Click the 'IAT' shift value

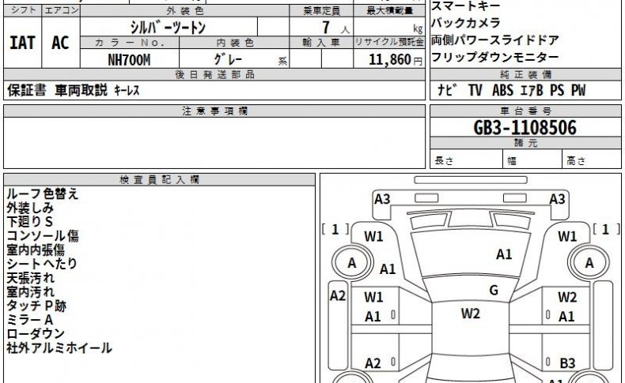22,43
